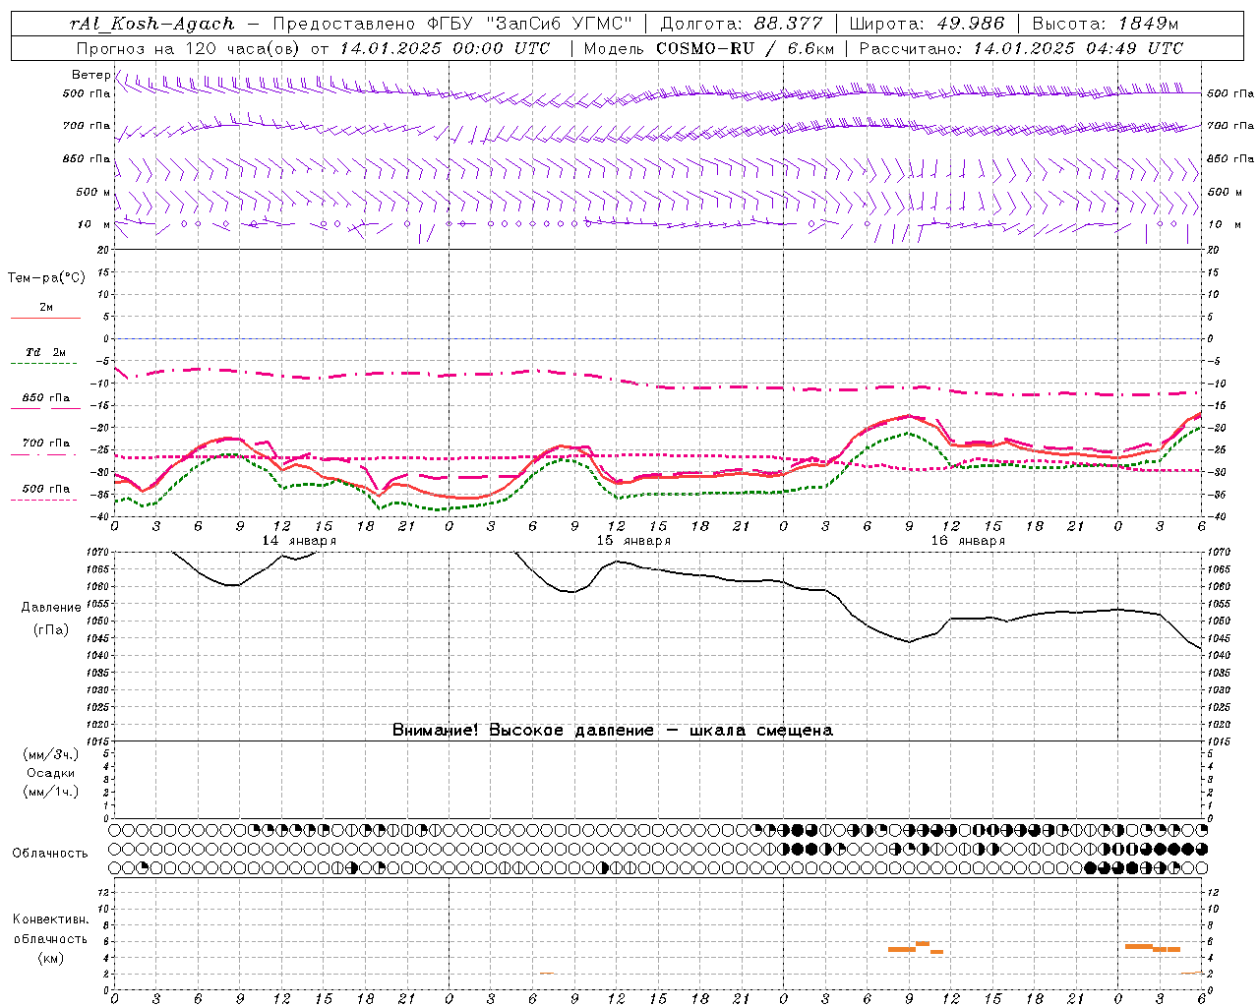
Task: Click the model name COSMO-RU / 6.6км
Action: click(746, 48)
